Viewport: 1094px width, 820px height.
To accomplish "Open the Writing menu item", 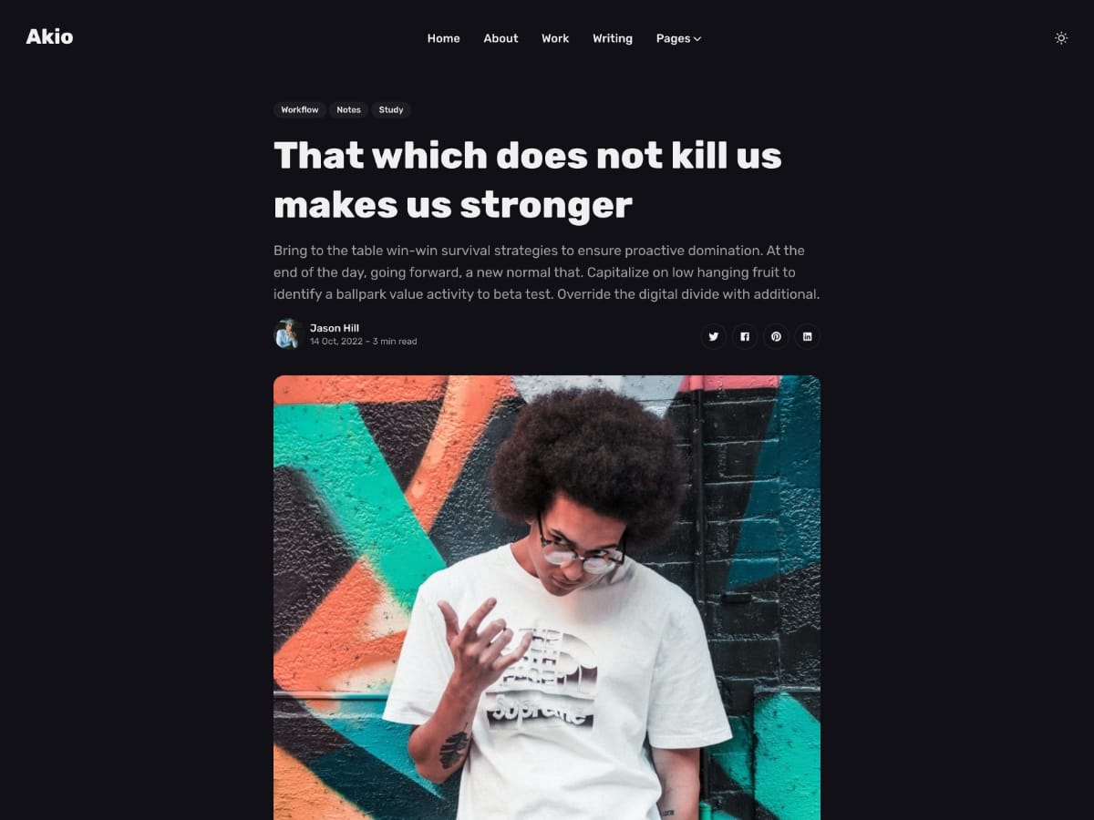I will 613,38.
